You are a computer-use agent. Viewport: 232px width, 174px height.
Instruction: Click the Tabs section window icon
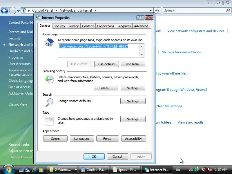[x=49, y=121]
